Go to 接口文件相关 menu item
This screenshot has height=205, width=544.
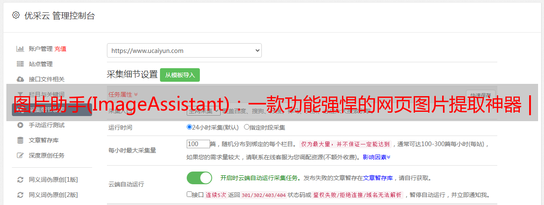pyautogui.click(x=47, y=79)
